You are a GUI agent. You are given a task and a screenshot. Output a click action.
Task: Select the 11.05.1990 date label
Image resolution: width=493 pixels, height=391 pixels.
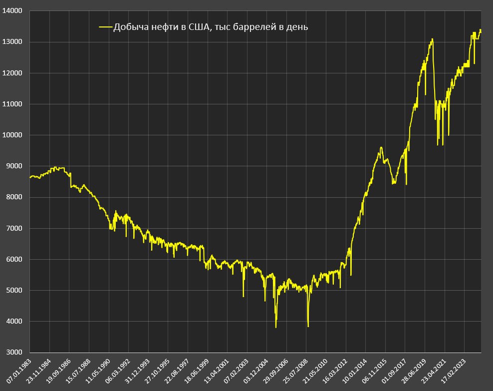pyautogui.click(x=98, y=371)
